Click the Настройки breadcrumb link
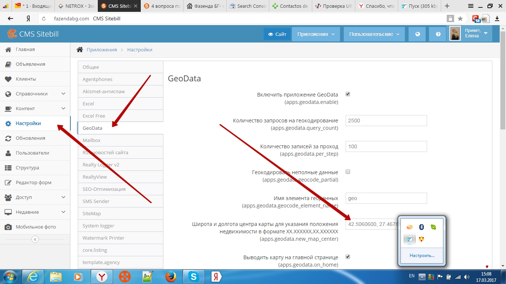506x284 pixels. pyautogui.click(x=140, y=50)
